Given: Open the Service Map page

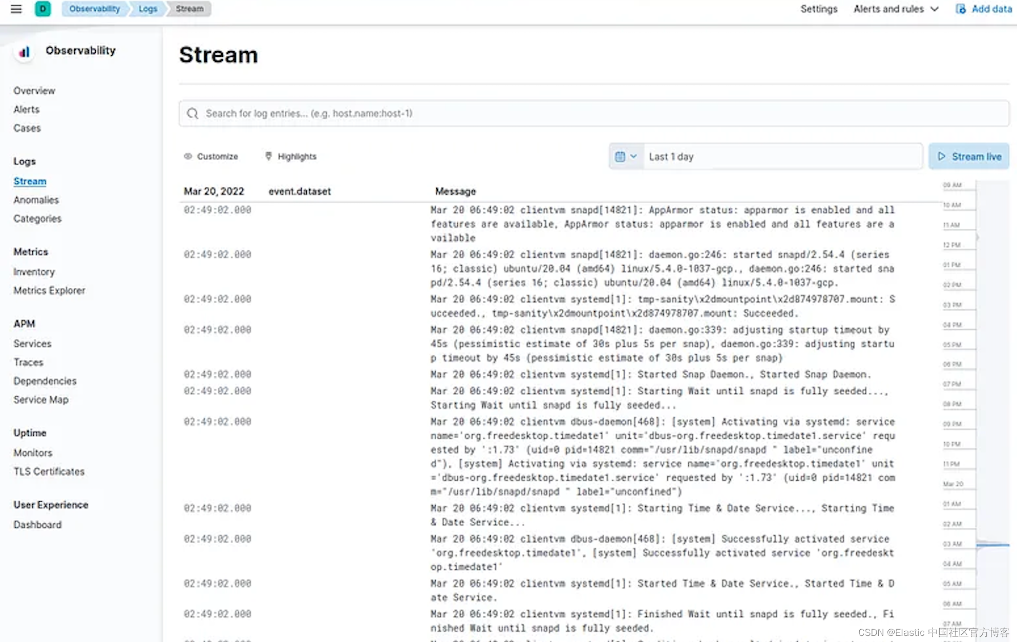Looking at the screenshot, I should [x=40, y=399].
